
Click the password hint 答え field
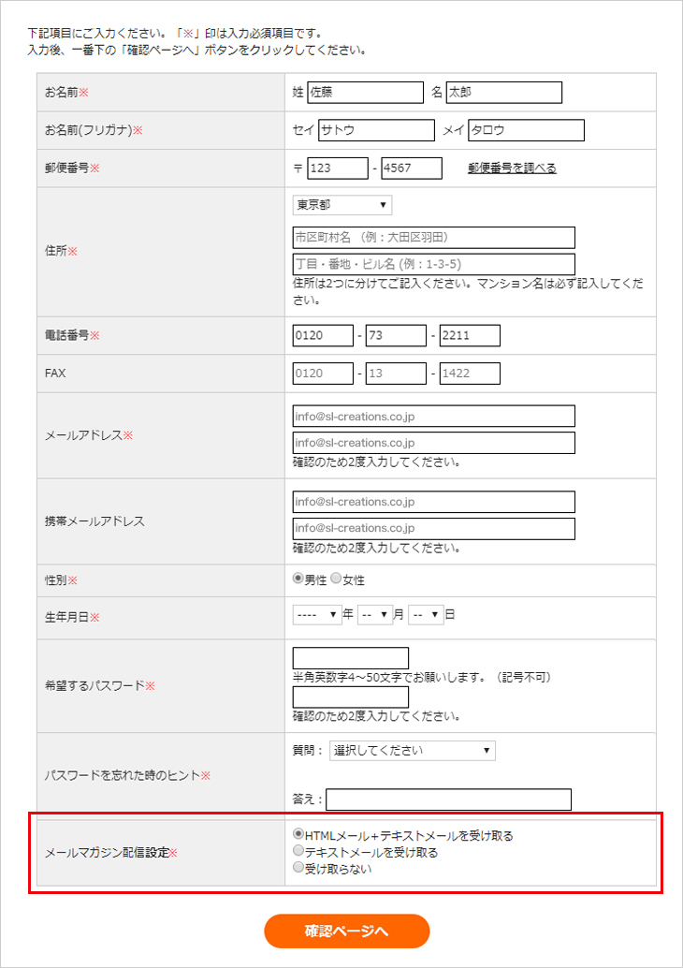click(448, 799)
